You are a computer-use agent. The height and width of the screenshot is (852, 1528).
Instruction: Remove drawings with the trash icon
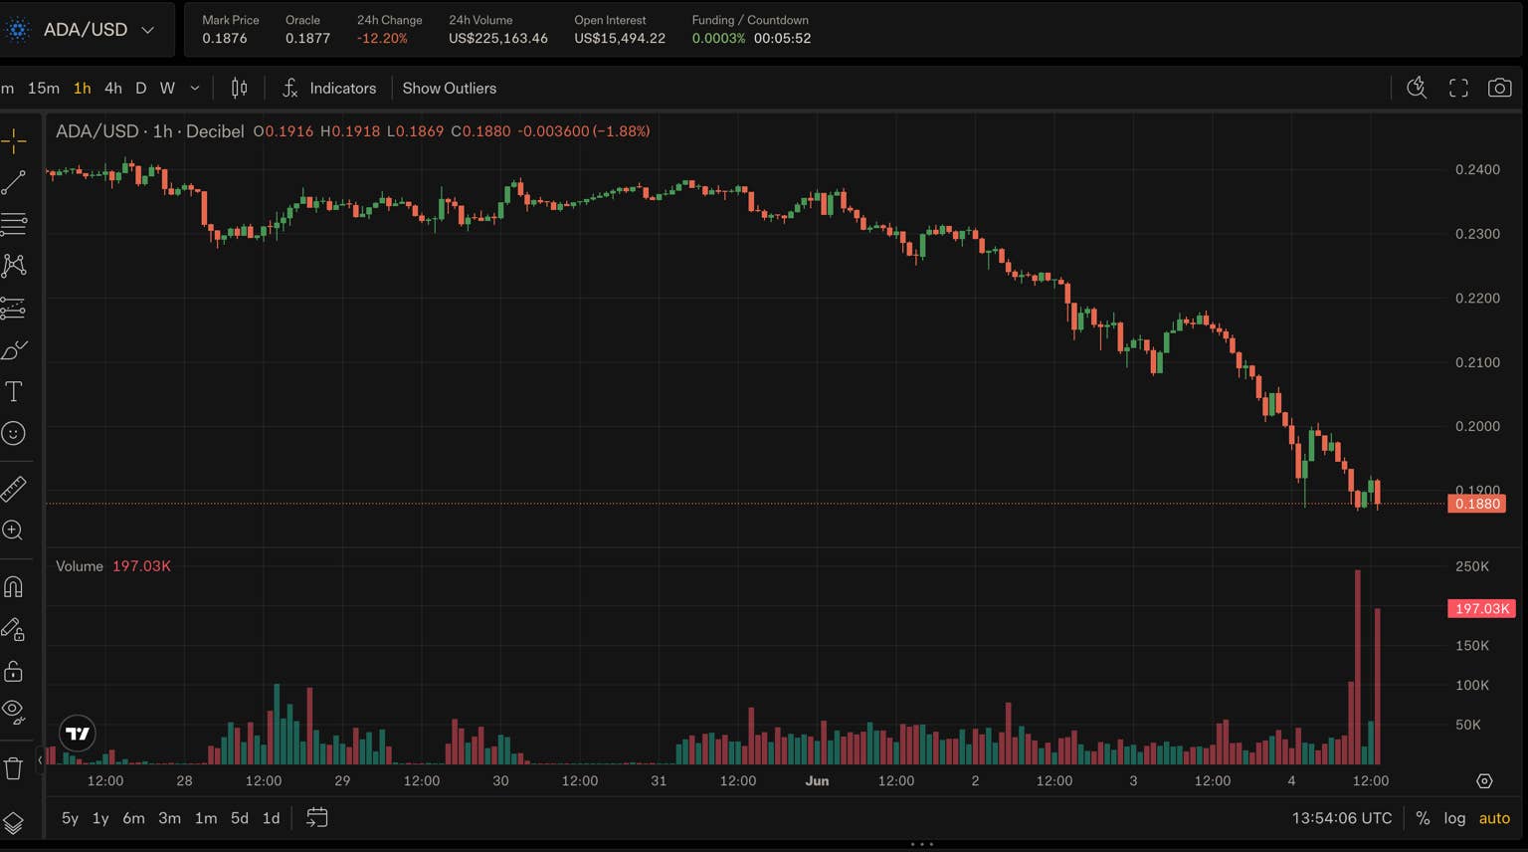(x=14, y=768)
